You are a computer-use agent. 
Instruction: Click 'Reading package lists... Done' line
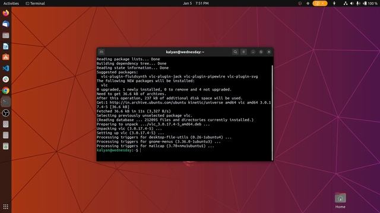128,59
